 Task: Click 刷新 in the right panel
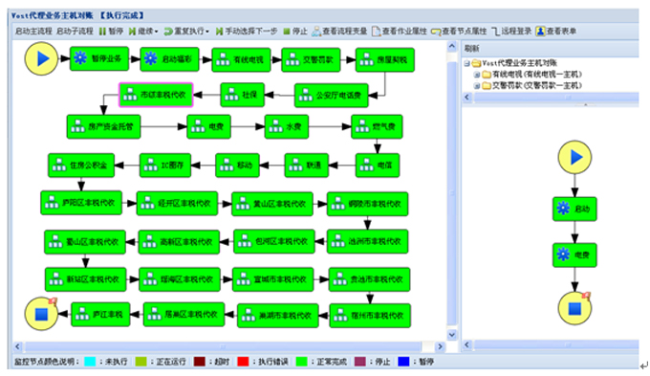click(471, 48)
